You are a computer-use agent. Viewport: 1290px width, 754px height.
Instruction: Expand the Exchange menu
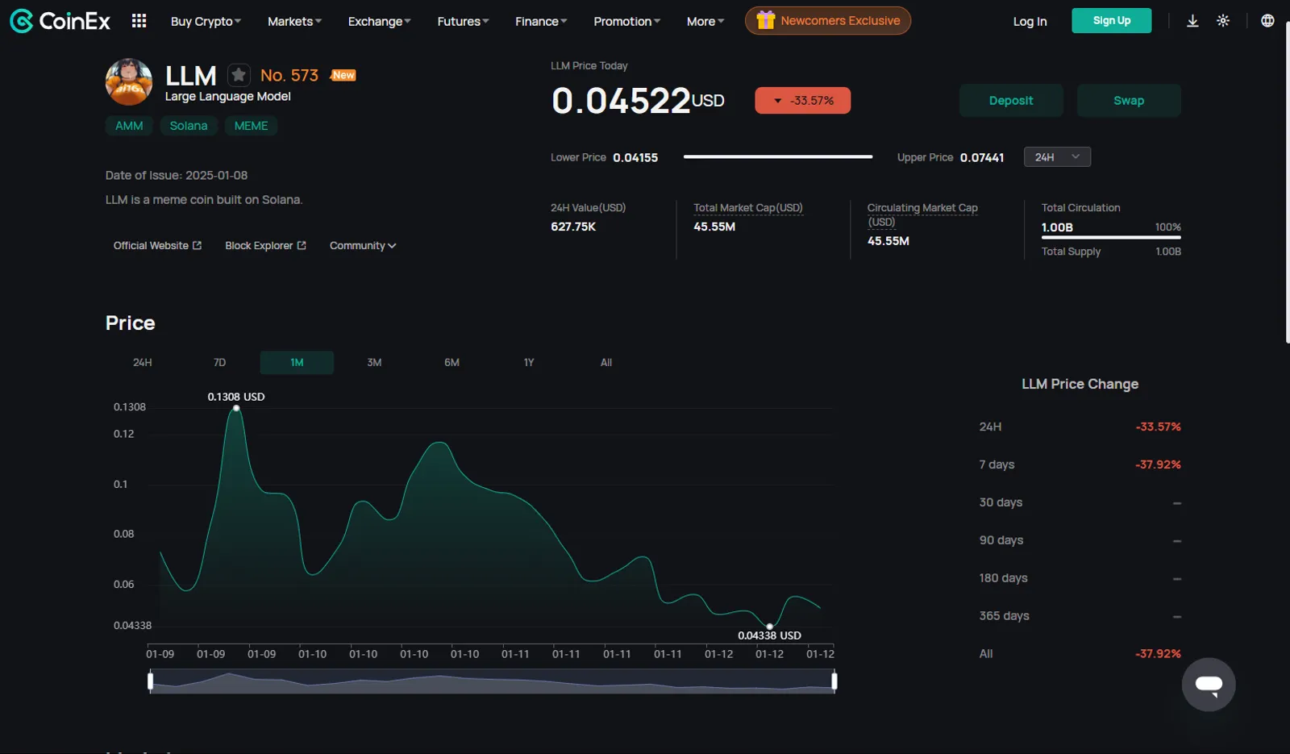(x=379, y=22)
